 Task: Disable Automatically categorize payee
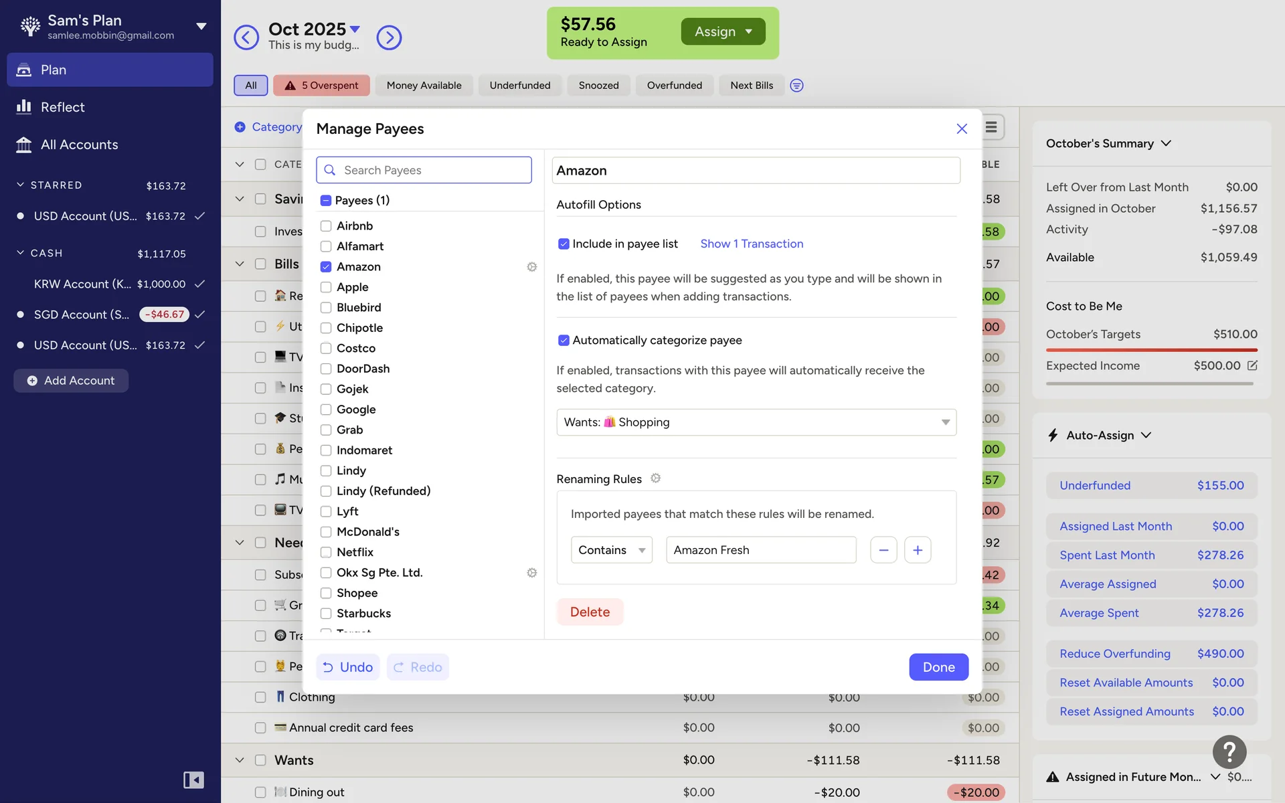pos(564,341)
